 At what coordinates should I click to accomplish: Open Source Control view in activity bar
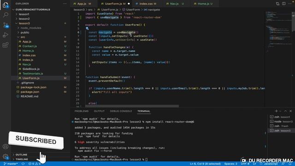(x=6, y=25)
